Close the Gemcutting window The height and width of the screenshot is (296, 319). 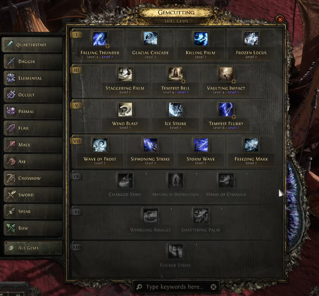pos(280,19)
